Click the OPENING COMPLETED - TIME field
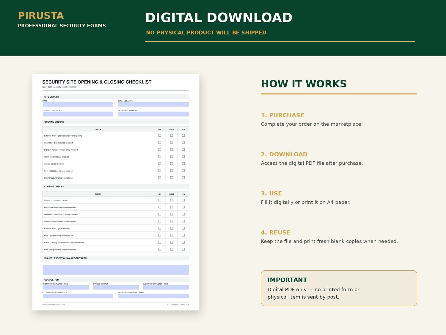The height and width of the screenshot is (335, 446). pos(66,287)
